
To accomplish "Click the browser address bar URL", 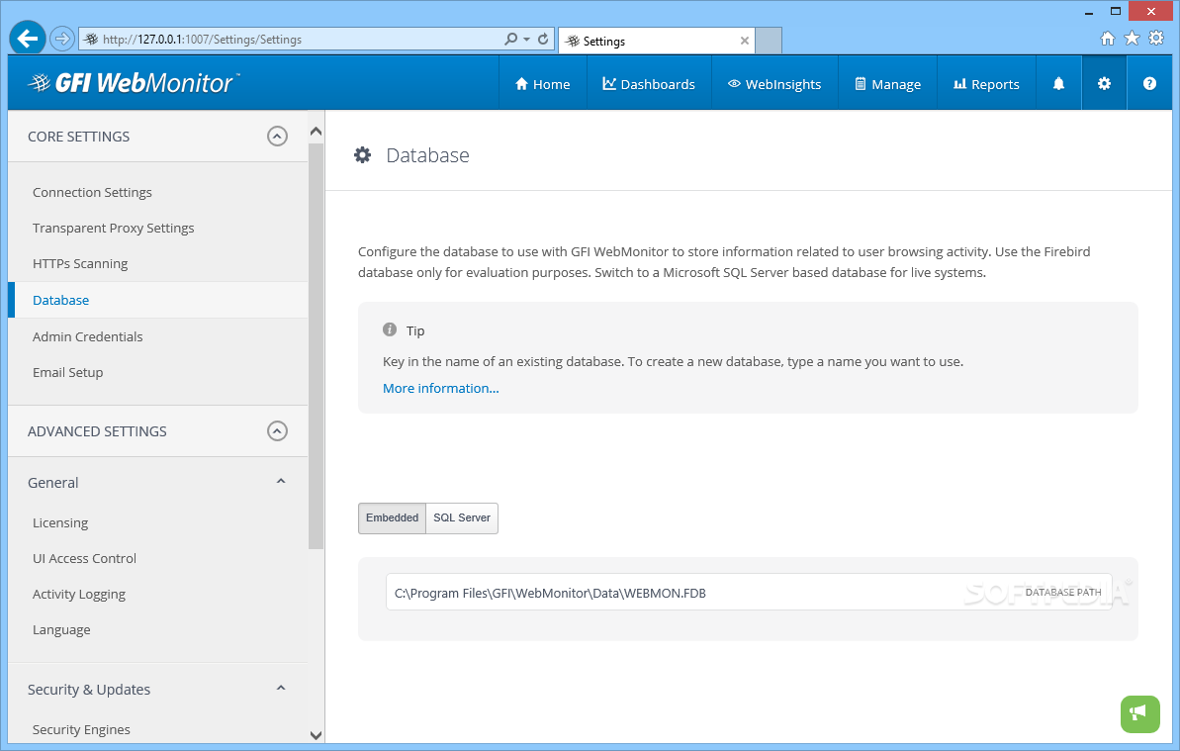I will click(202, 40).
